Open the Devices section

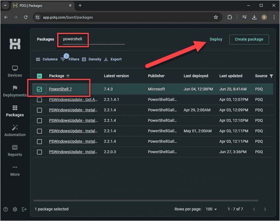coord(15,71)
